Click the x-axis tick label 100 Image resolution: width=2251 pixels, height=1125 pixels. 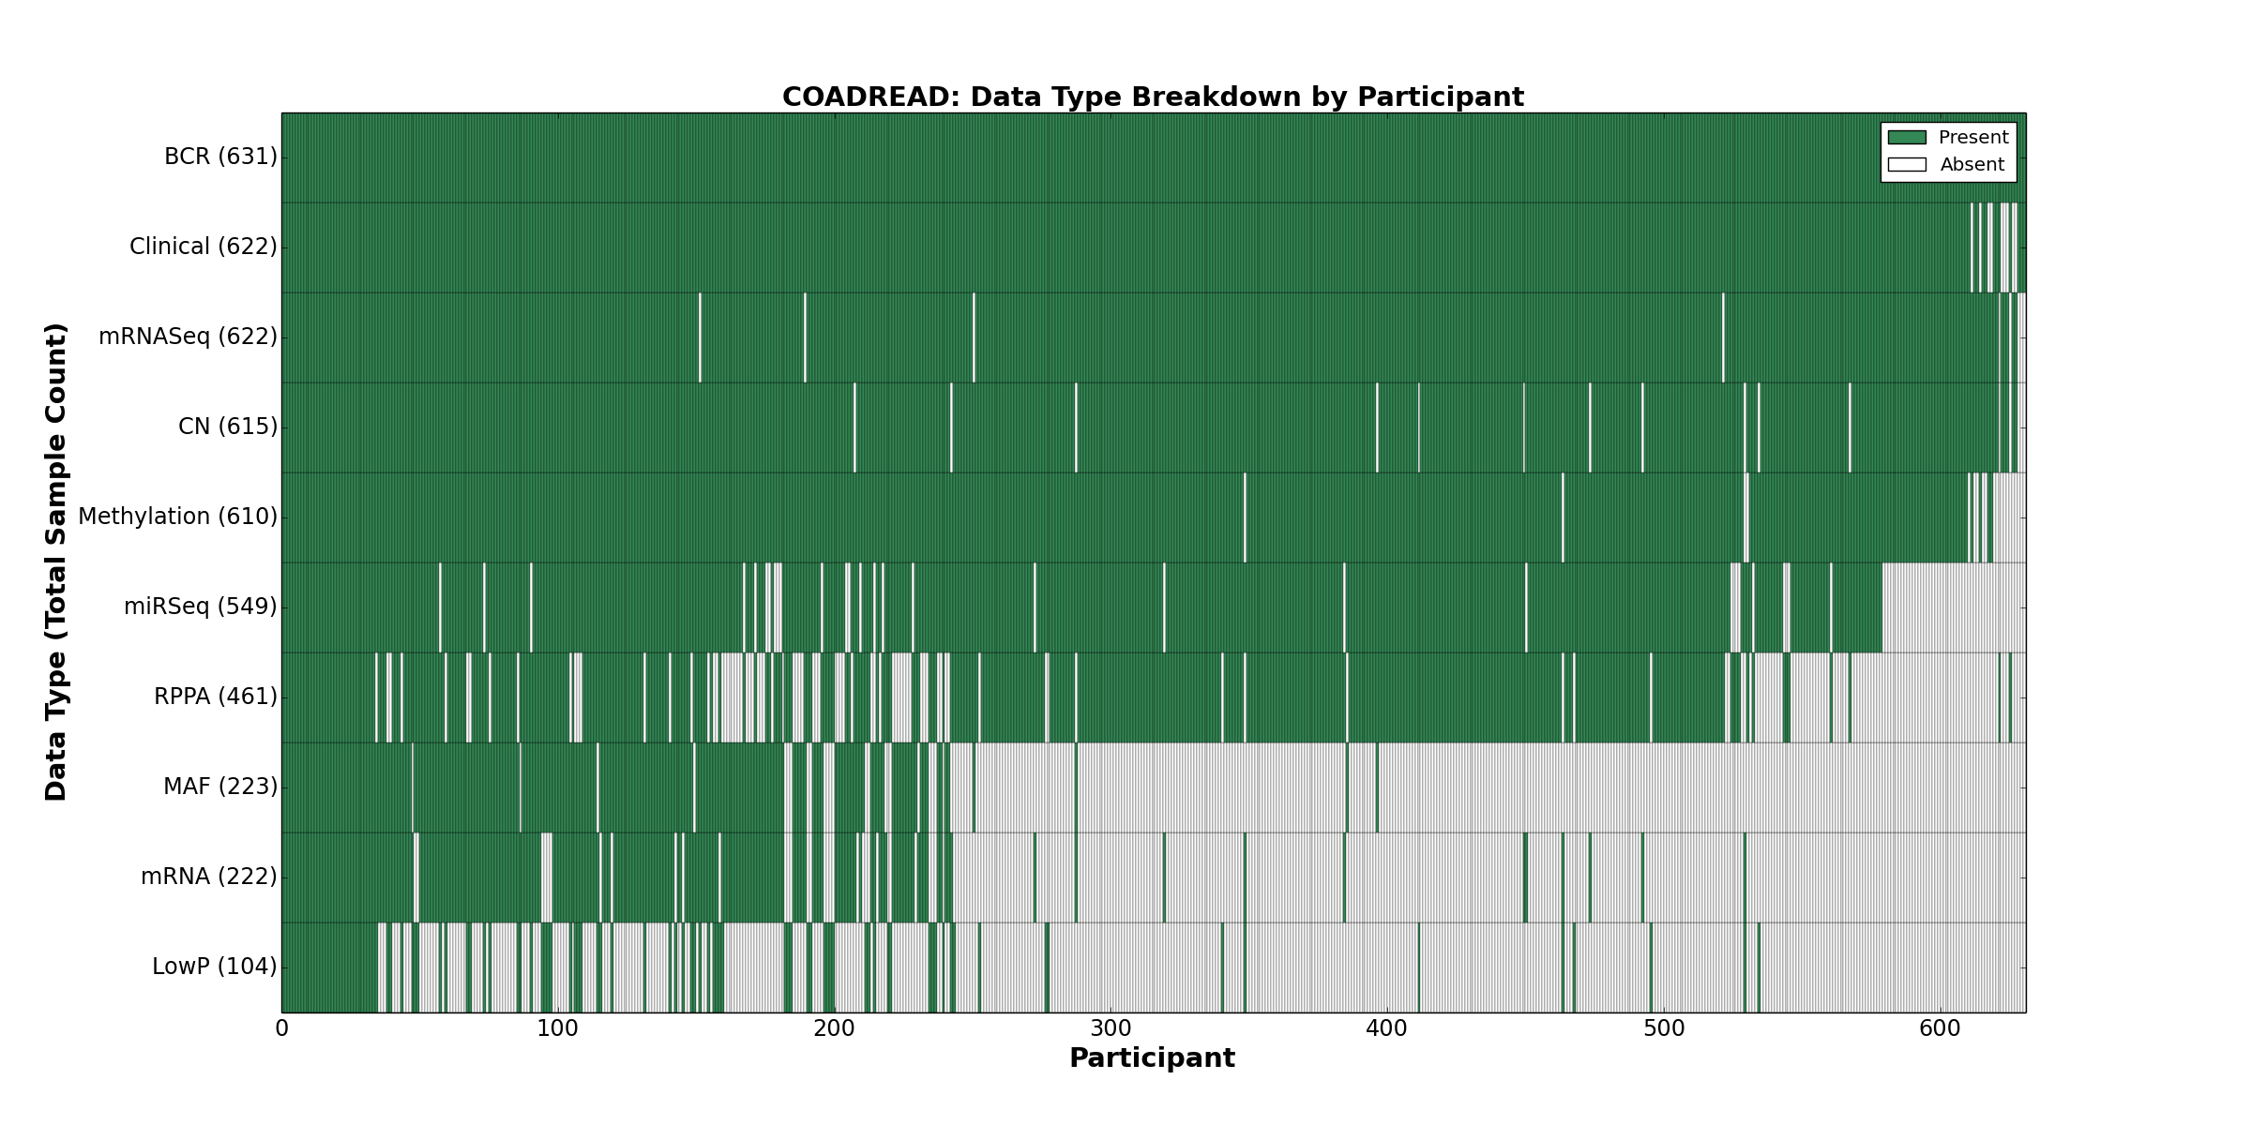pos(558,1028)
